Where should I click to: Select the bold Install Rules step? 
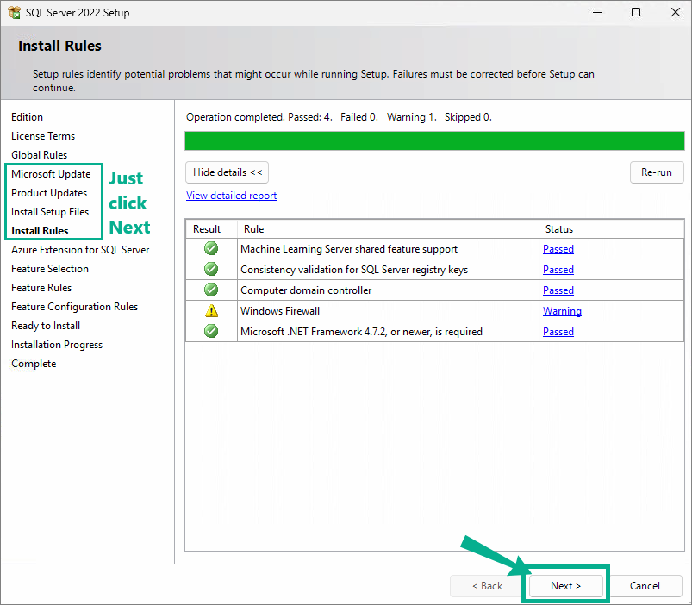coord(40,231)
